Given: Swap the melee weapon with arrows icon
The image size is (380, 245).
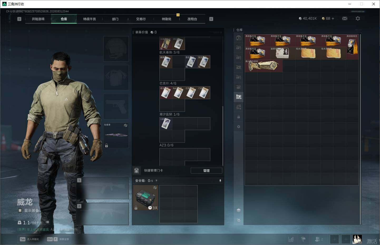Looking at the screenshot, I should [125, 125].
